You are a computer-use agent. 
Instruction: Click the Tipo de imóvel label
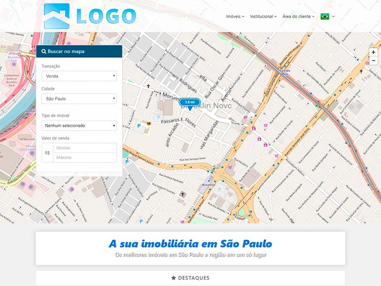[55, 115]
